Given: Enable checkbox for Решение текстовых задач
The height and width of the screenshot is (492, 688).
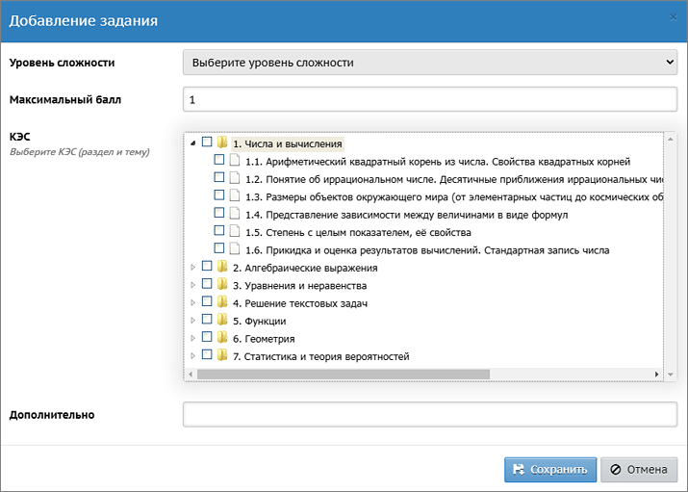Looking at the screenshot, I should point(207,303).
